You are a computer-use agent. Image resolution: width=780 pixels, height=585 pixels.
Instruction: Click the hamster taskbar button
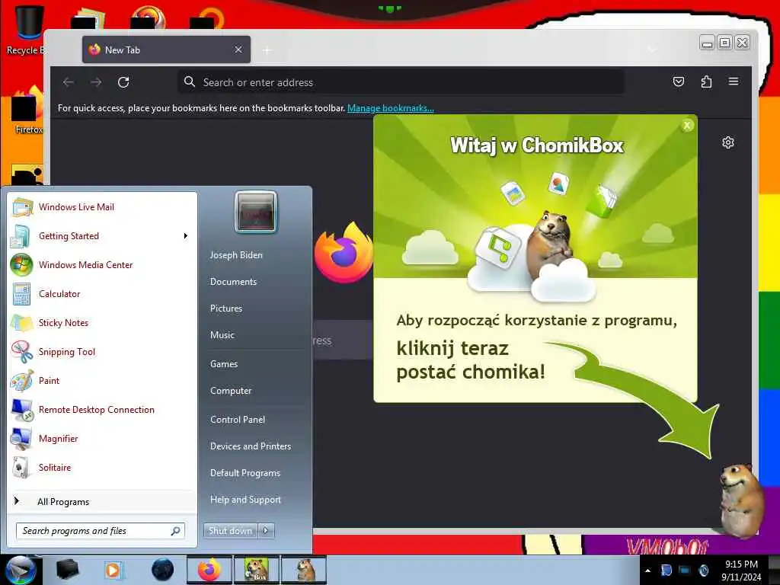(304, 570)
